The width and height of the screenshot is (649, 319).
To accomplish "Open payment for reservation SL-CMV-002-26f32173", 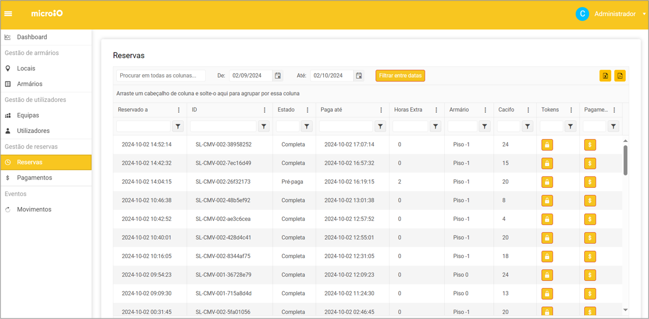I will tap(590, 182).
